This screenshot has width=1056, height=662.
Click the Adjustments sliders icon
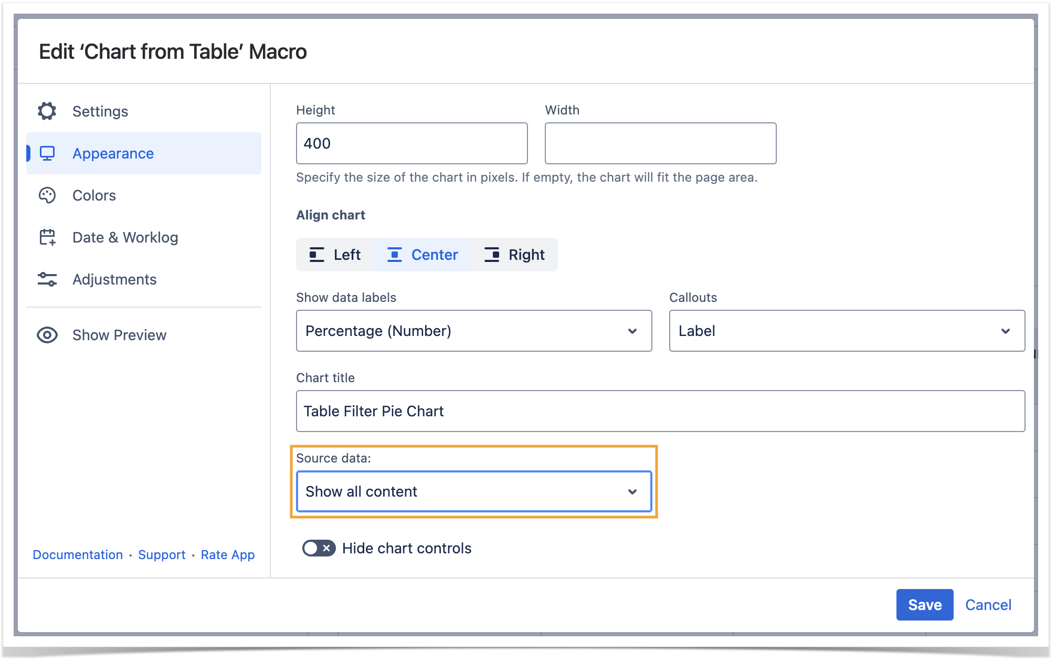click(x=47, y=279)
